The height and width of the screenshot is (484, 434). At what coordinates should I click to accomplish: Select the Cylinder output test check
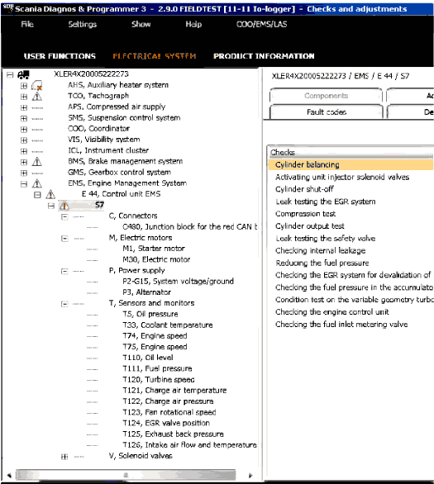(309, 226)
